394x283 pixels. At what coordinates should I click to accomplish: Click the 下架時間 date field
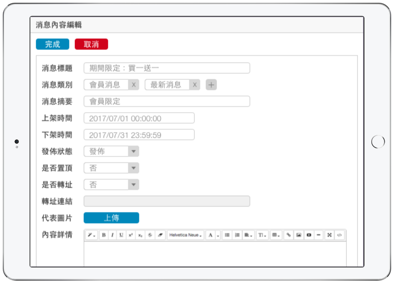click(x=139, y=135)
